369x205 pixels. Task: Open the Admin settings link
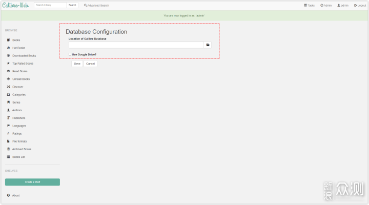pyautogui.click(x=326, y=5)
